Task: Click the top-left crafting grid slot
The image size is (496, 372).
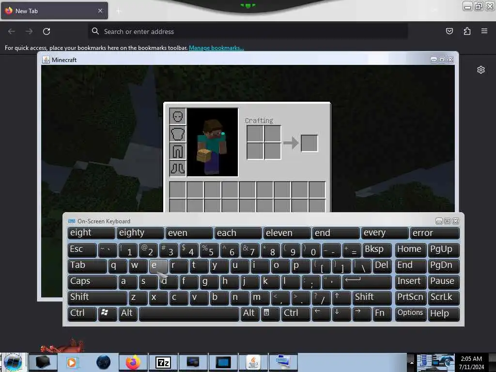Action: 255,134
